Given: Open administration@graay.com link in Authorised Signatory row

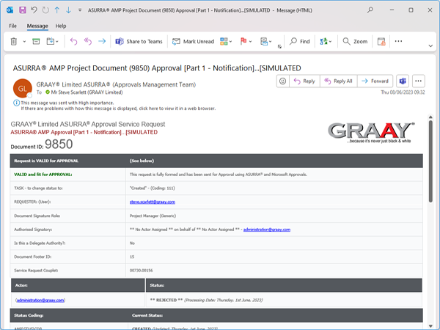Looking at the screenshot, I should (267, 230).
